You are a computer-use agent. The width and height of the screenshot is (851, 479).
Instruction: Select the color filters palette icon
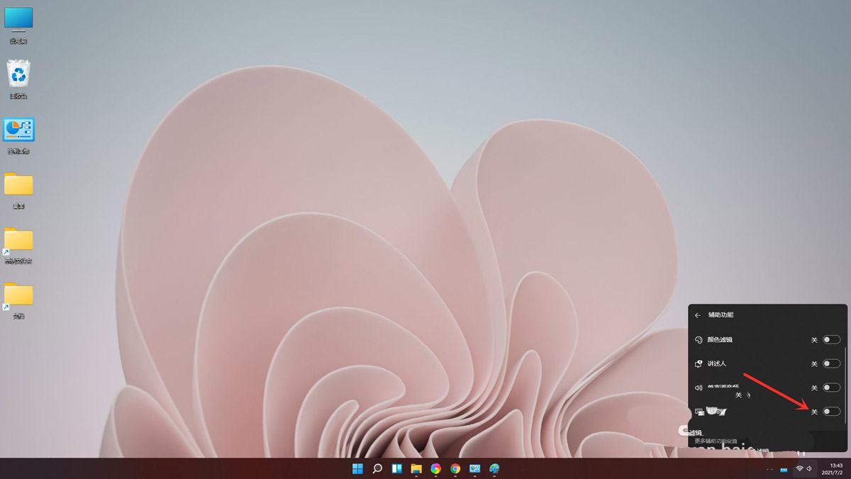(699, 340)
